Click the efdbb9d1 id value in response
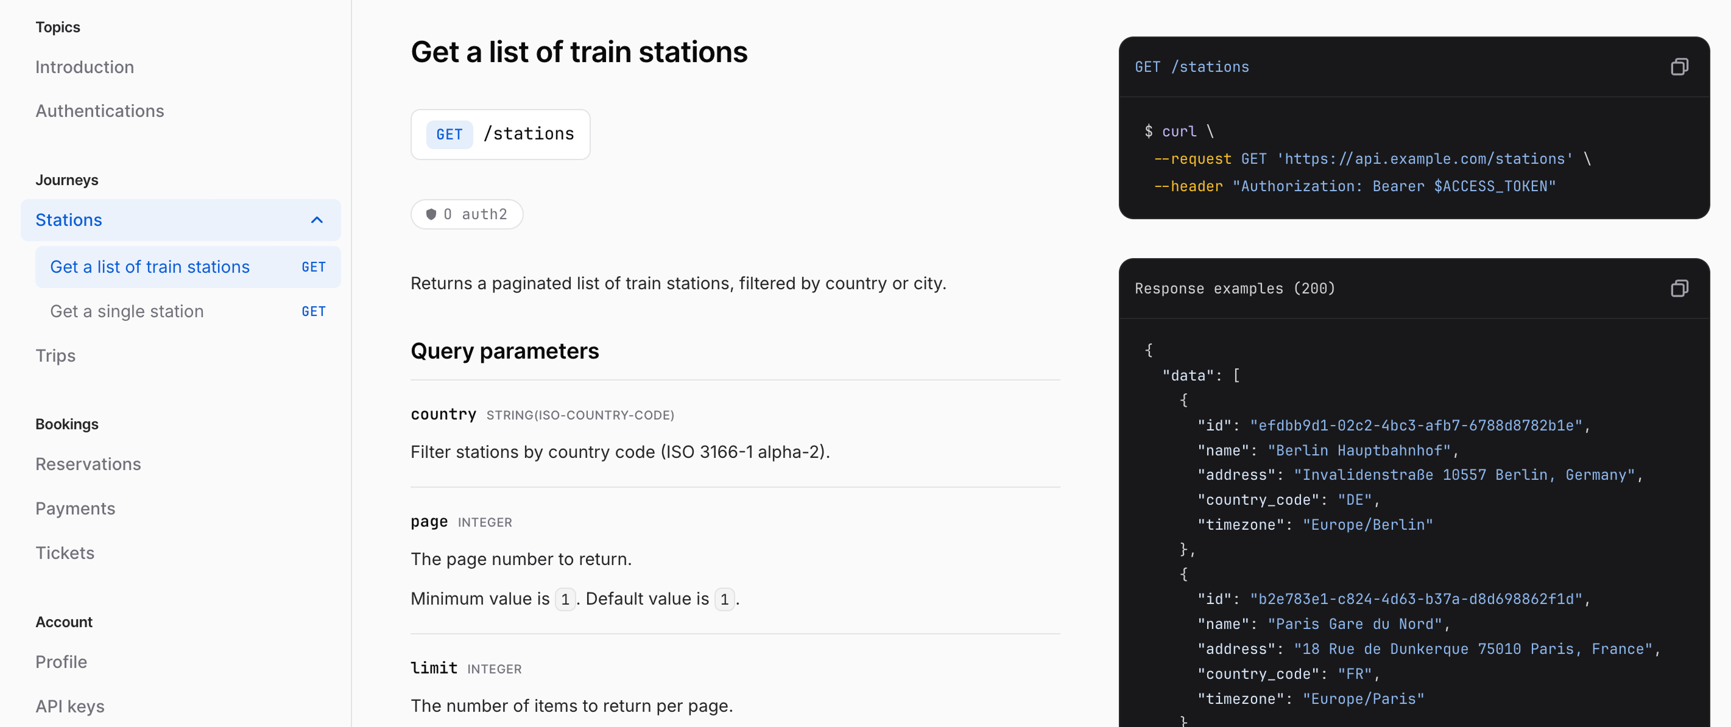The image size is (1731, 727). coord(1416,426)
